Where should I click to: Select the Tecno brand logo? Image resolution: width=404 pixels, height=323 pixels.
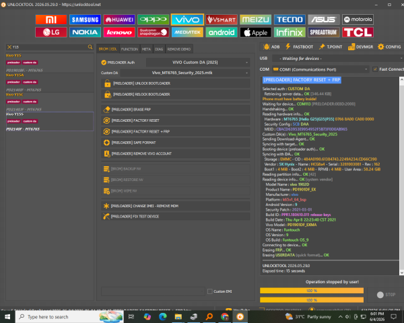(290, 20)
